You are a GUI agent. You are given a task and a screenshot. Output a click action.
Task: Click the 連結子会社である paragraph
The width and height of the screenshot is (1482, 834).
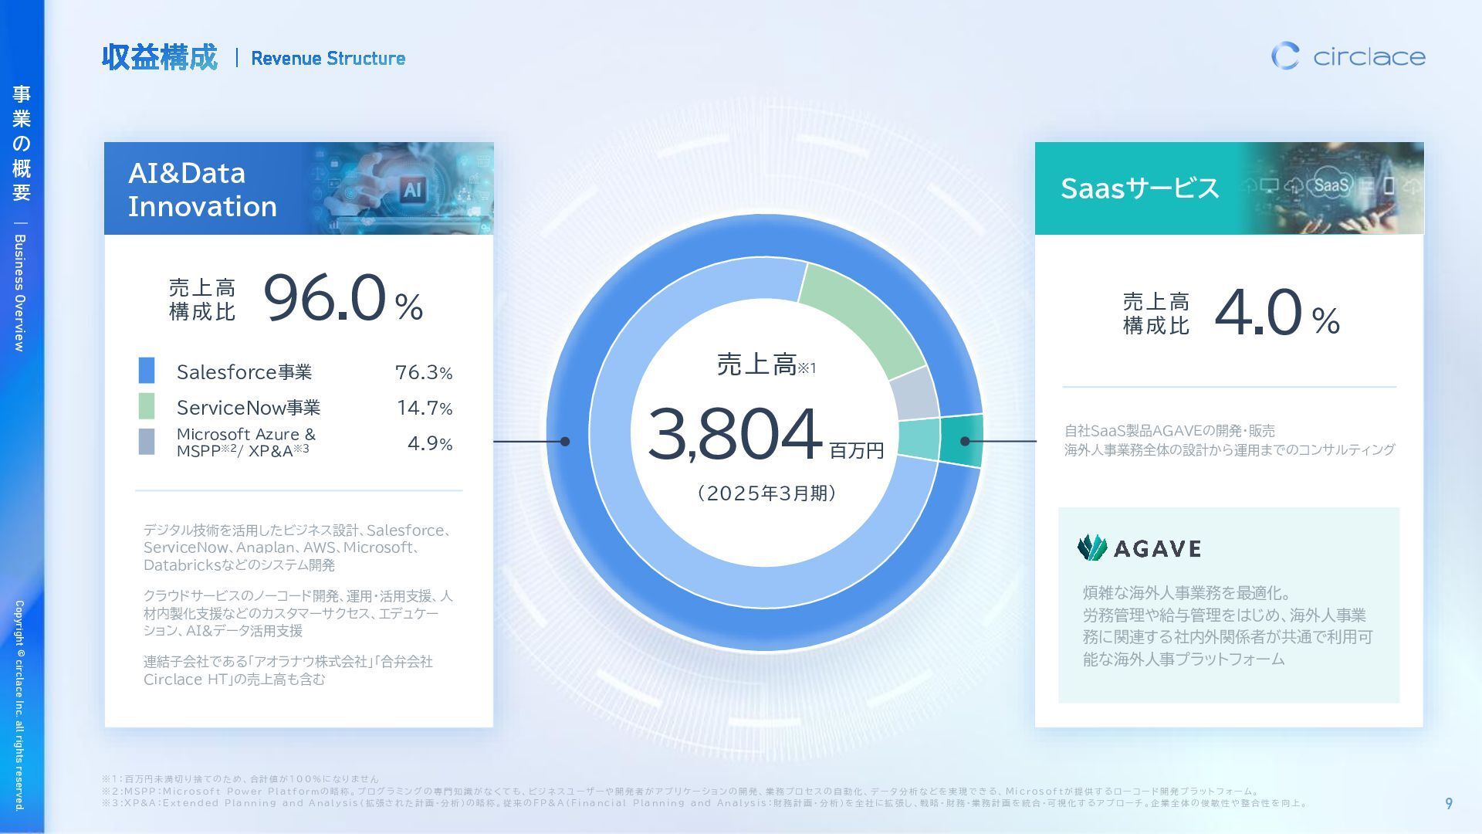pos(288,670)
